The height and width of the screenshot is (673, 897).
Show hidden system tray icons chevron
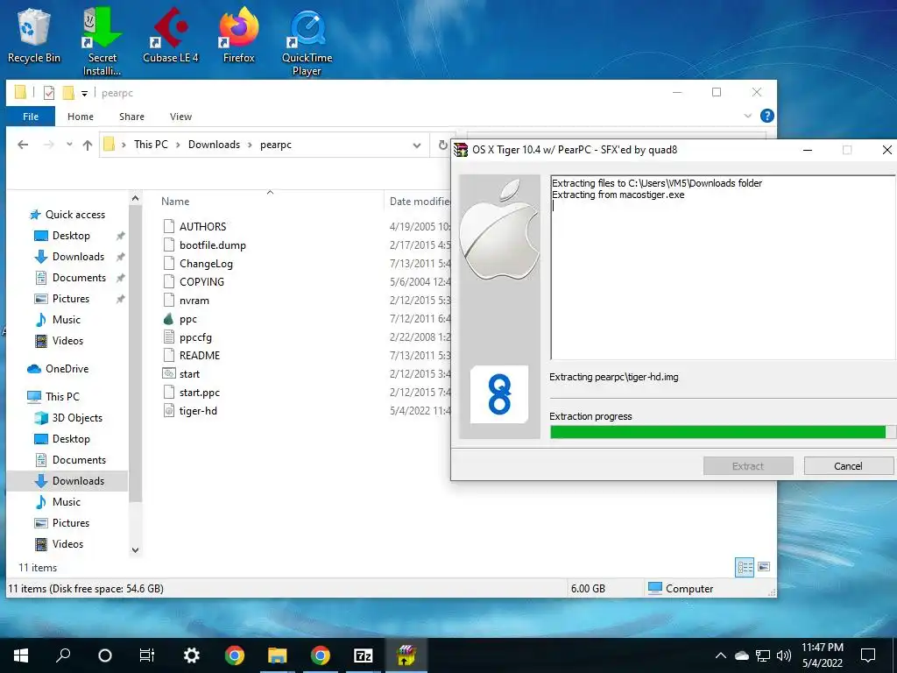[721, 655]
